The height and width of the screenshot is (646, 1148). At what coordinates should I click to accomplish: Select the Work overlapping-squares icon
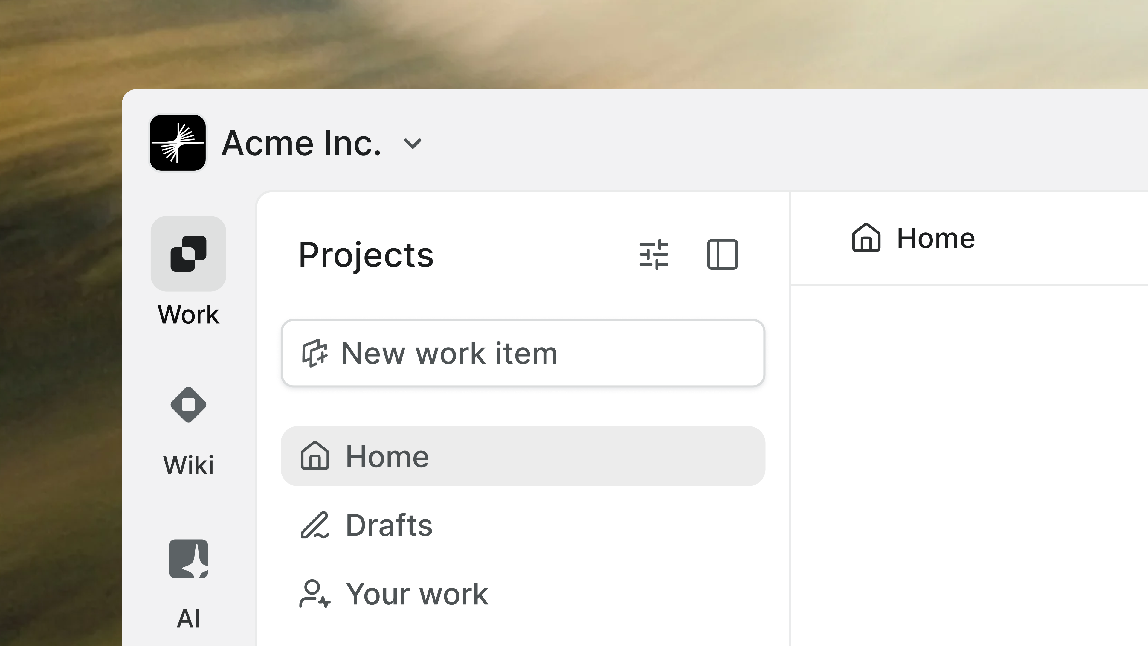(189, 254)
